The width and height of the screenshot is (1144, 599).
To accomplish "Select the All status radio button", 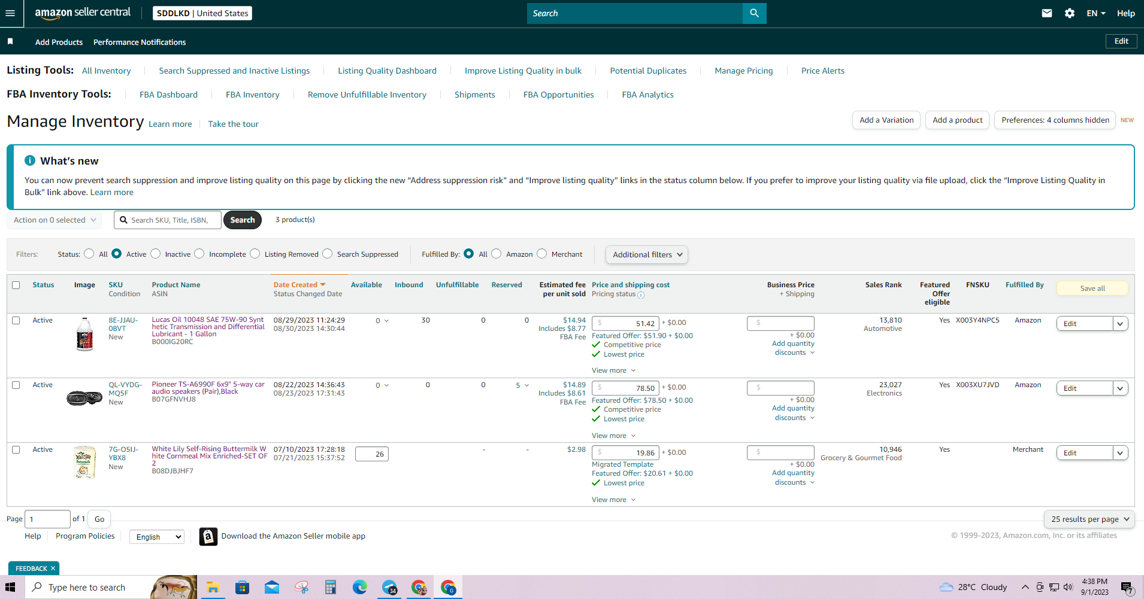I will coord(89,254).
